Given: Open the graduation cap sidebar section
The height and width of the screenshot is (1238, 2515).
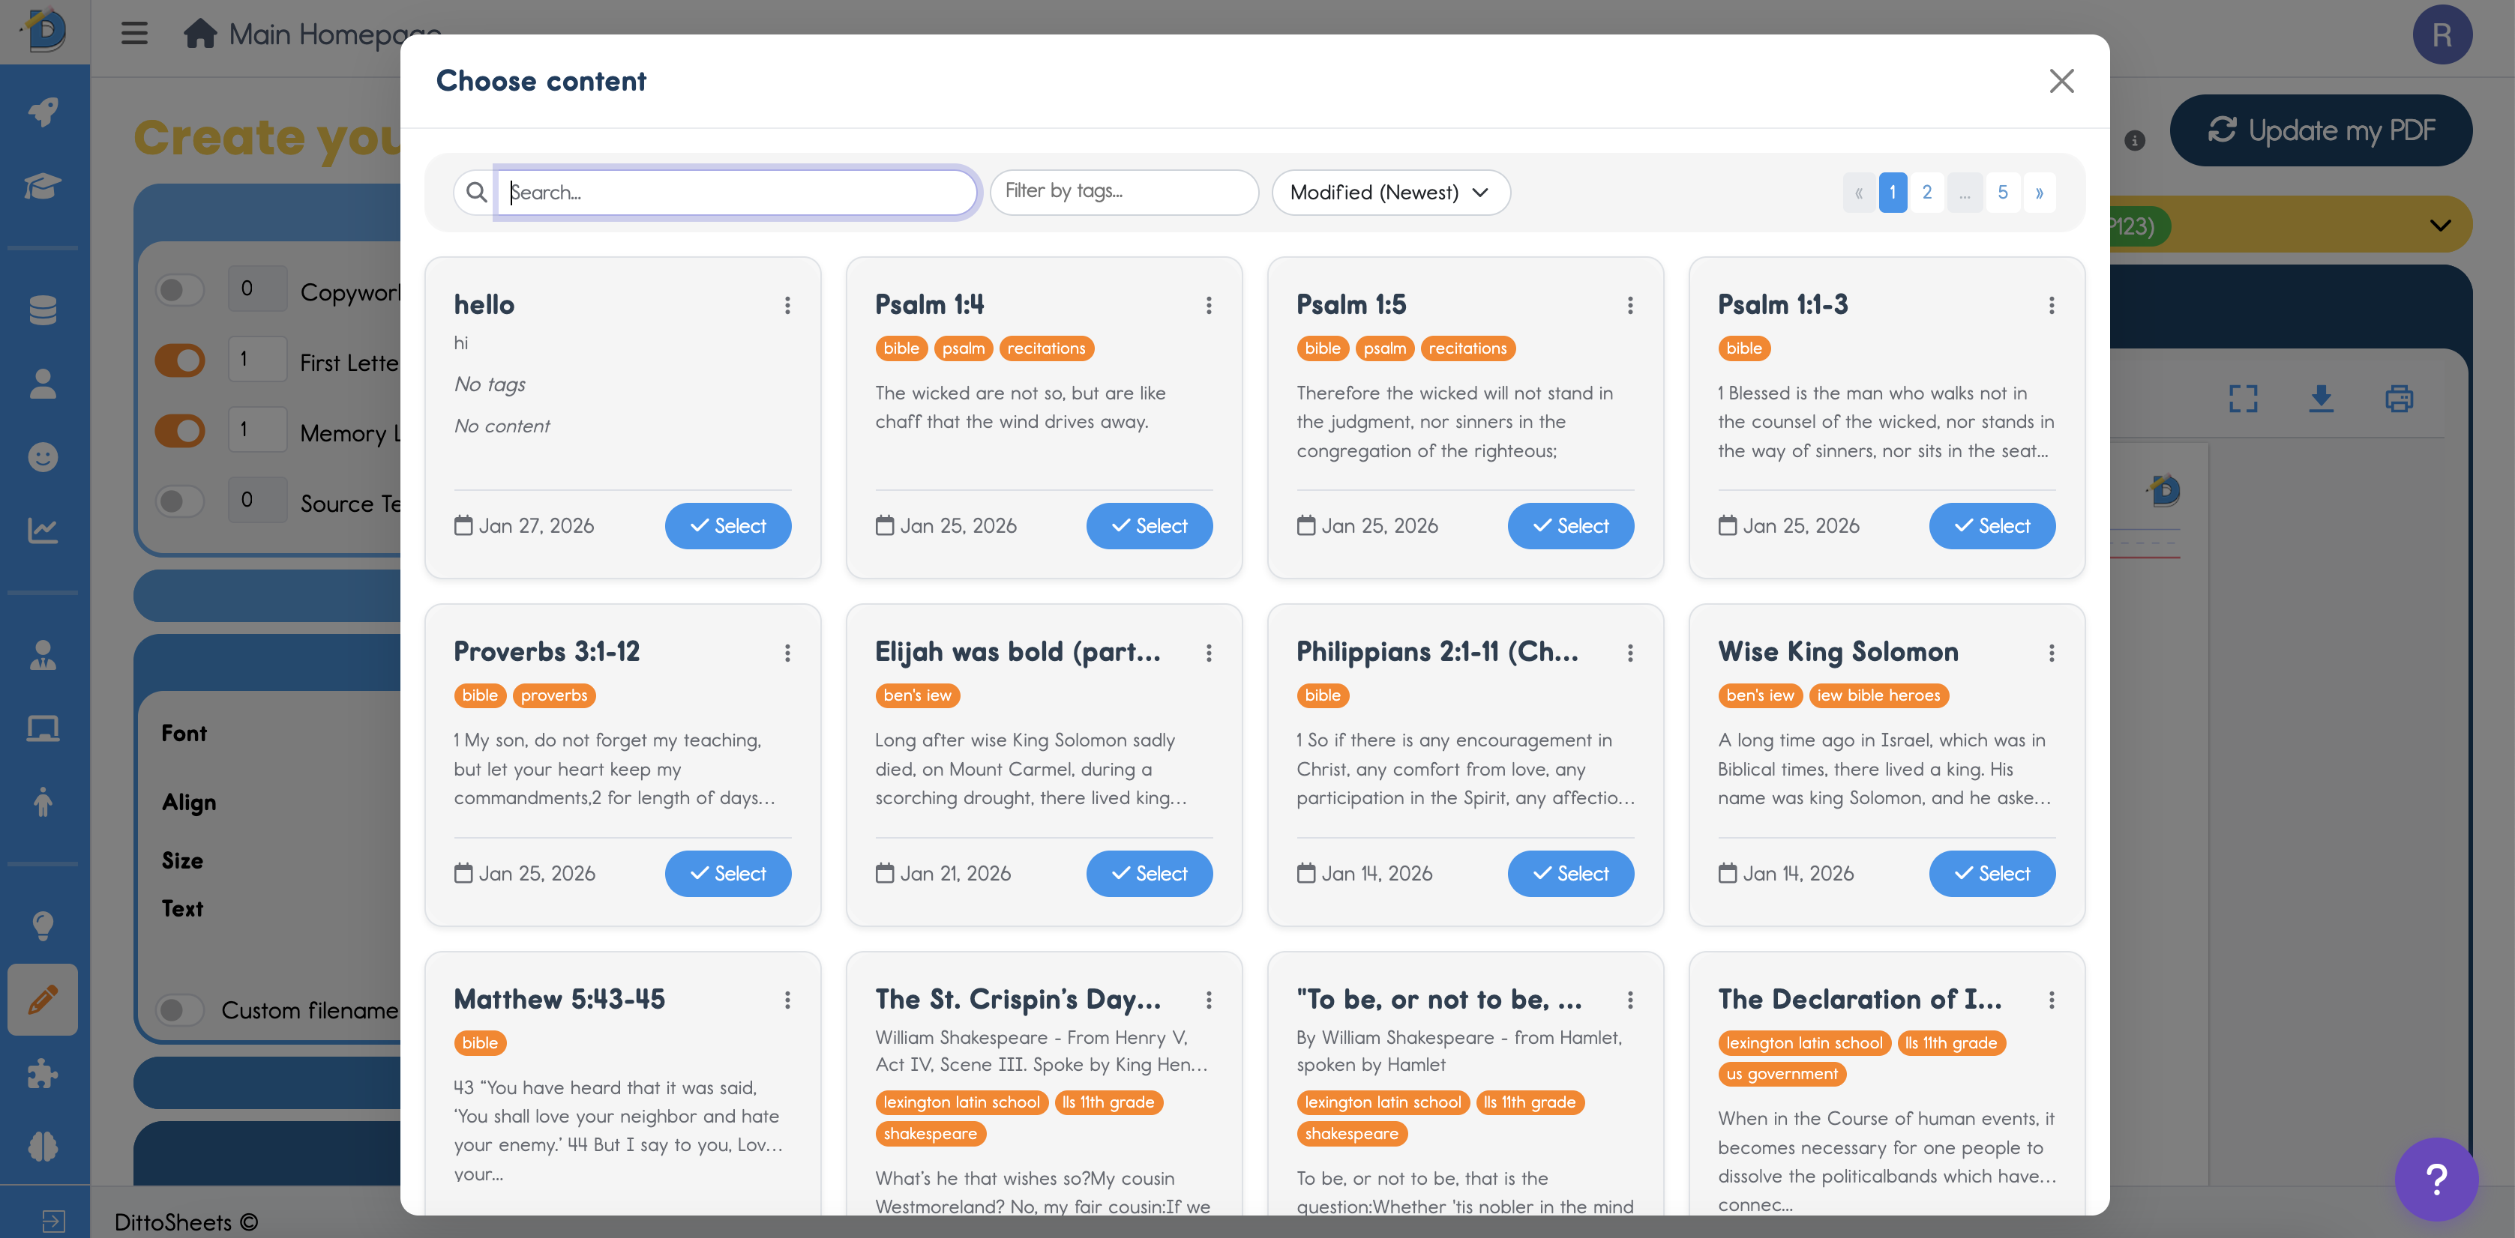Looking at the screenshot, I should click(43, 185).
